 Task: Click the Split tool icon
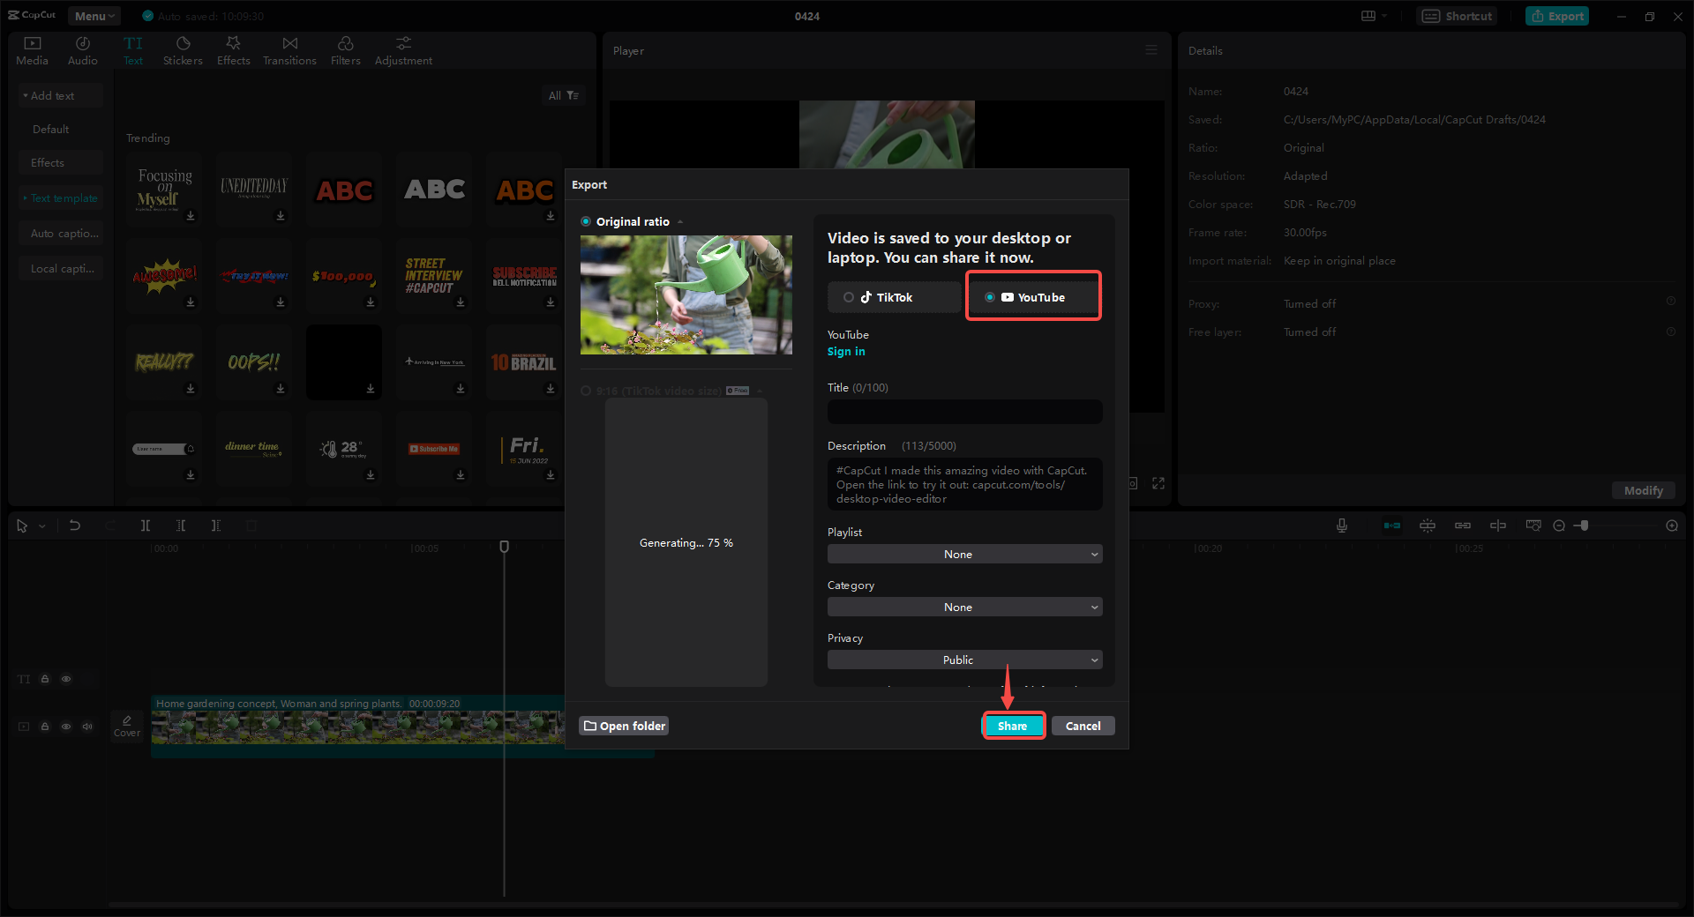coord(146,526)
